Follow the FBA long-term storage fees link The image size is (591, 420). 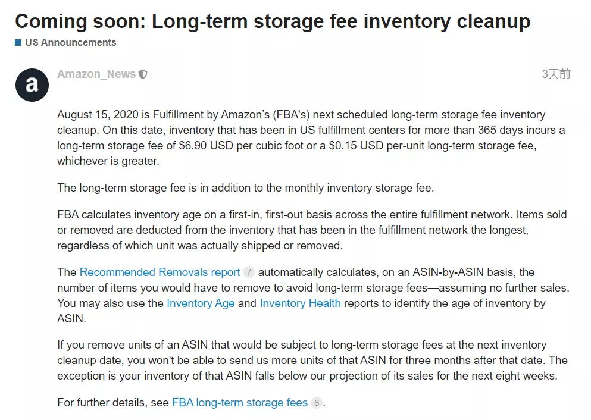[x=239, y=403]
